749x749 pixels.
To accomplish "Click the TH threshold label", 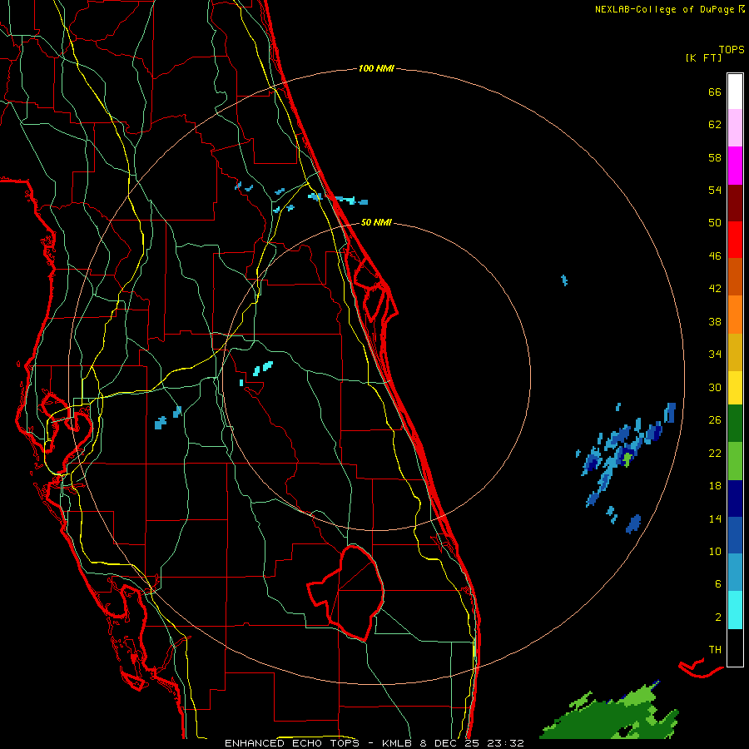I will (715, 649).
